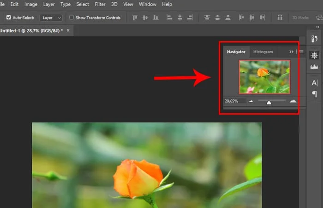Screen dimensions: 323x208
Task: Distribute bottom edges of layers
Action: point(228,18)
